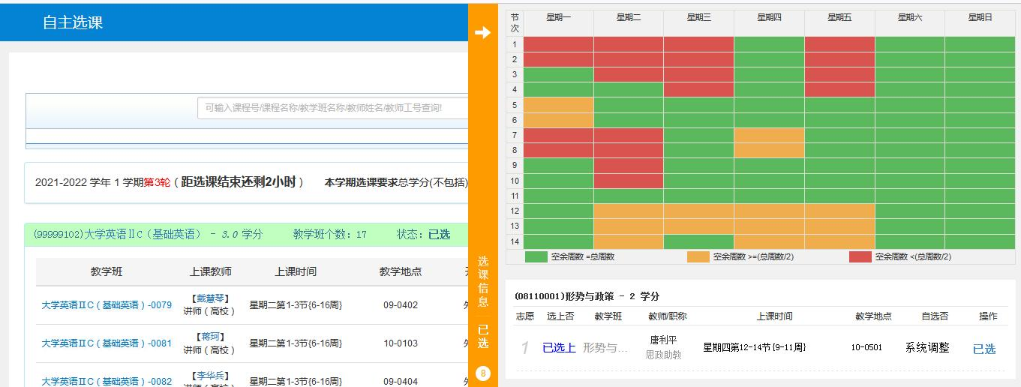View teacher 蒋珂 details
This screenshot has width=1021, height=387.
209,337
